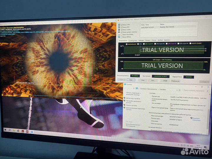
Task: Select the Stability Test Started log row
Action: (x=168, y=27)
